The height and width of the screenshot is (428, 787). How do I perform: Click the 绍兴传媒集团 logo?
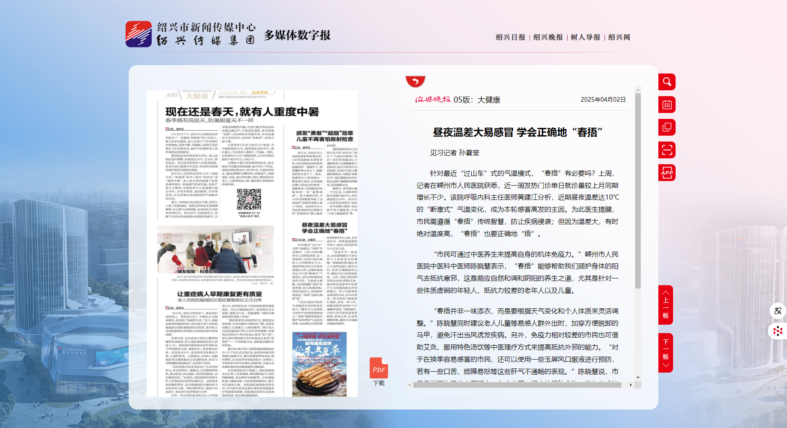(139, 34)
